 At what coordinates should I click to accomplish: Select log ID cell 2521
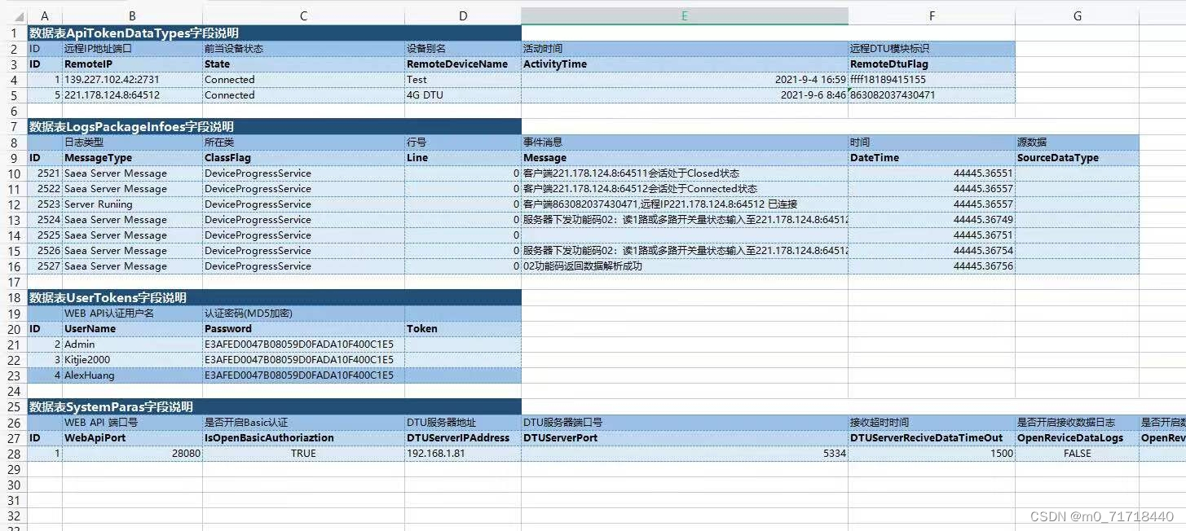coord(45,173)
